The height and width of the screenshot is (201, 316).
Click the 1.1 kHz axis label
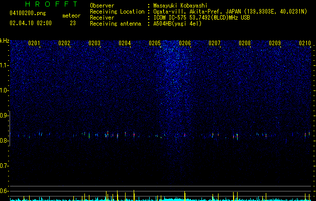(4, 65)
